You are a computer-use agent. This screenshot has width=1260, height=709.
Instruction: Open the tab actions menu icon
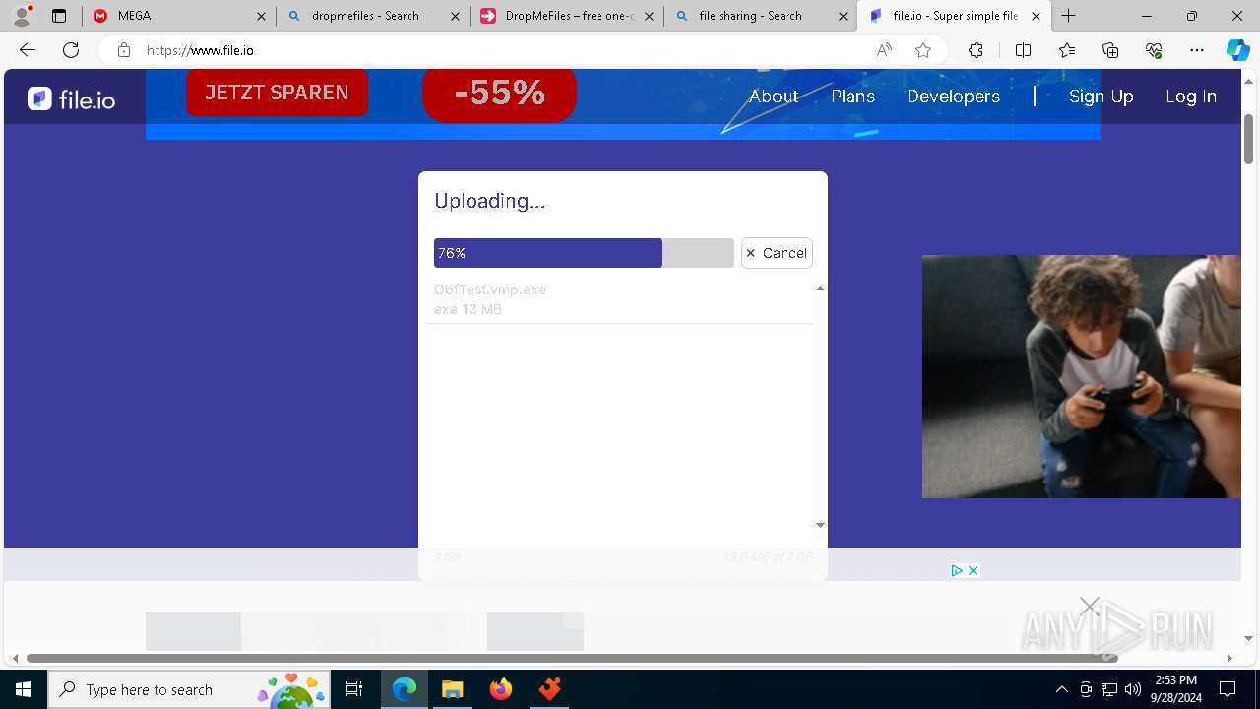coord(59,16)
